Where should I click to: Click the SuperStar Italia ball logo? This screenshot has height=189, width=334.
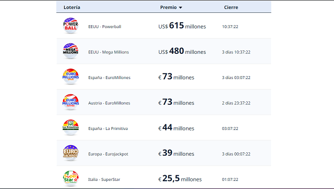coord(71,179)
